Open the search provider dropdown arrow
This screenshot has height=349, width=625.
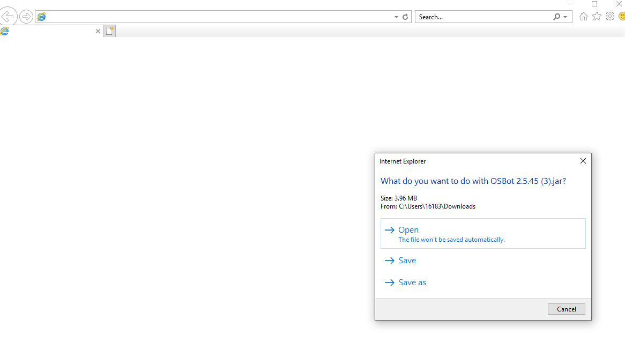[x=565, y=17]
